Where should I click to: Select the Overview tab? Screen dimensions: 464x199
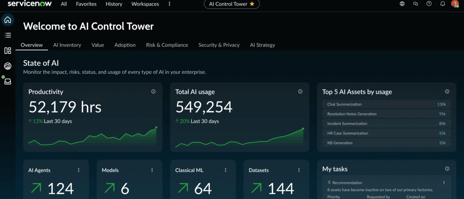[x=32, y=45]
